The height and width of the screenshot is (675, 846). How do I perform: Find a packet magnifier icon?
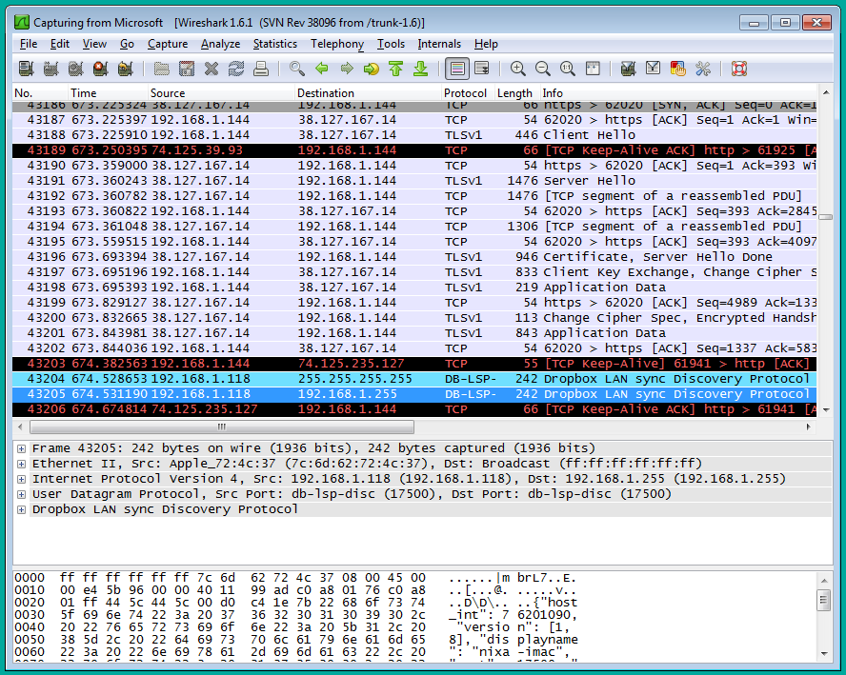(296, 69)
